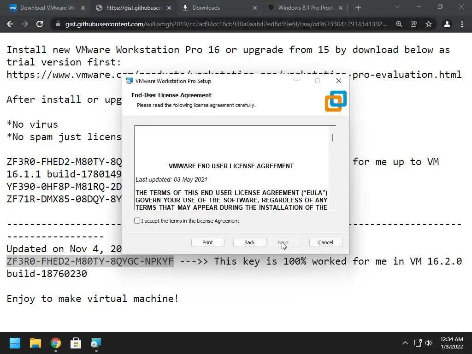Close the Downloads tab
The width and height of the screenshot is (472, 354).
[x=255, y=8]
